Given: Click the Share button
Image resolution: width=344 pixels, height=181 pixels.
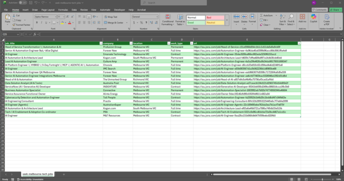Looking at the screenshot, I should pyautogui.click(x=336, y=10).
